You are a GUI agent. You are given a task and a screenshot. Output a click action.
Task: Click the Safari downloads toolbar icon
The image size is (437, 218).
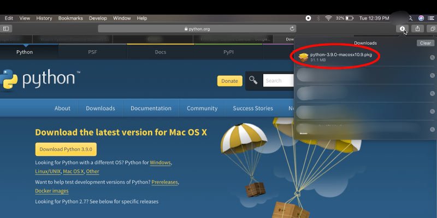click(402, 28)
